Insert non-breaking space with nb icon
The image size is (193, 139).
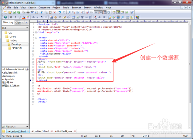33,17
